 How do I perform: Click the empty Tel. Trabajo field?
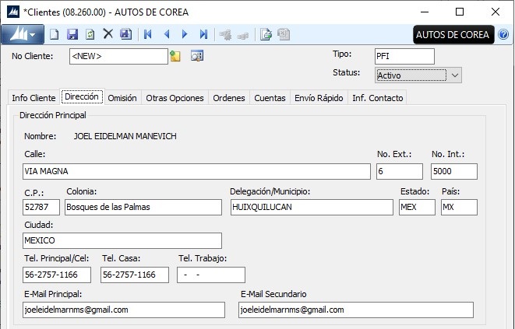click(210, 275)
